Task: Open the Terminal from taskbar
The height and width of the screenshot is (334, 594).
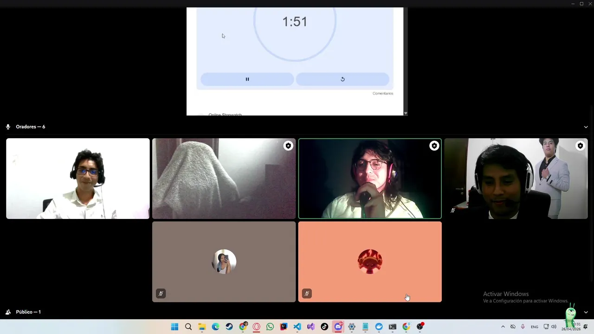Action: pyautogui.click(x=393, y=327)
